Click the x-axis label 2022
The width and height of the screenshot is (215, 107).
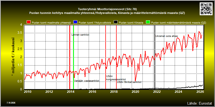point(157,92)
